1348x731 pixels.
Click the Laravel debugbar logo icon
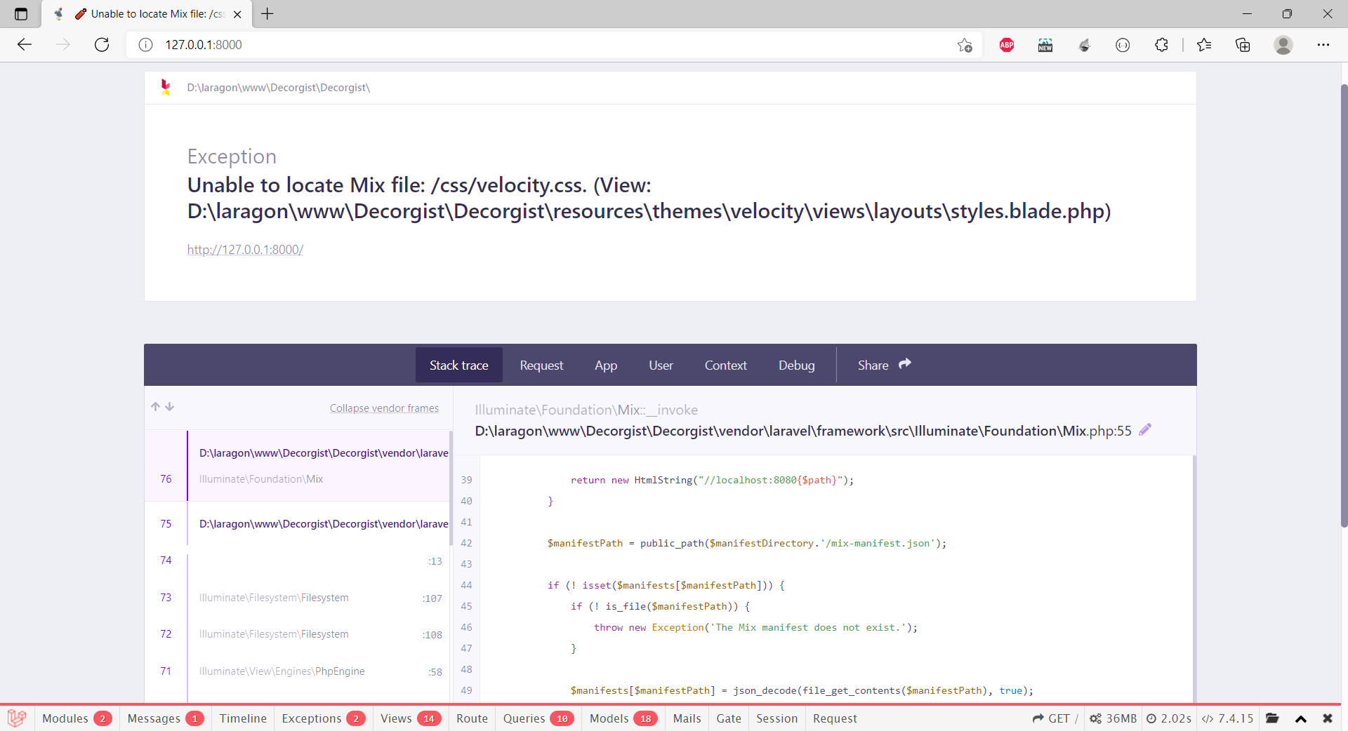coord(17,718)
